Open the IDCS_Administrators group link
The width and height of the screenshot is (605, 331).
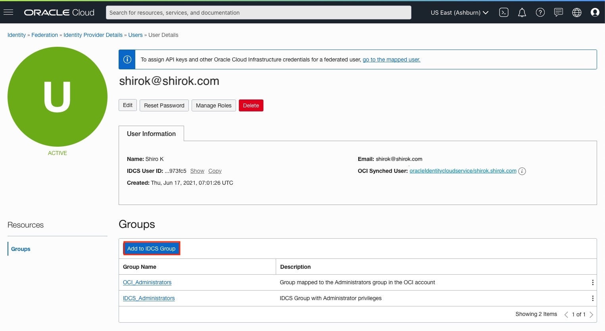[149, 298]
